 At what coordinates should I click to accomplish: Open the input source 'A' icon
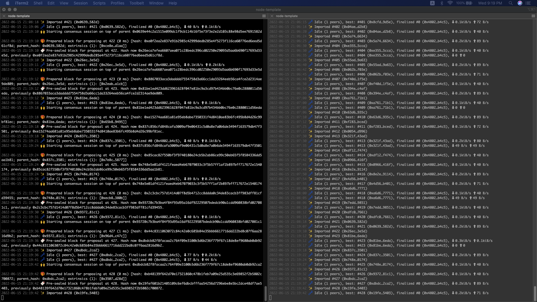tap(432, 3)
